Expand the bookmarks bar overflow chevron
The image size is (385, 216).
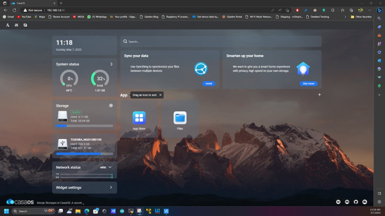[x=345, y=17]
